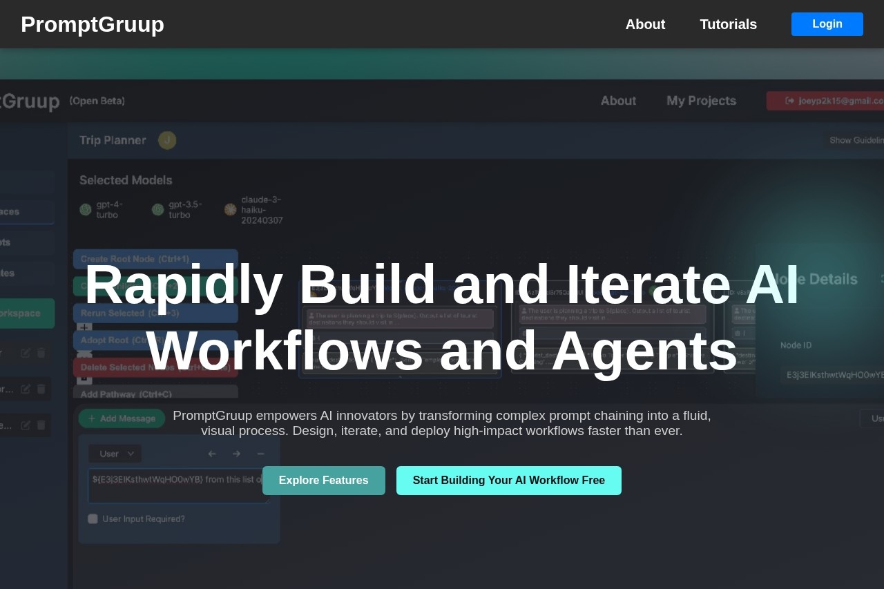Click the PromptGruup logo text
The width and height of the screenshot is (884, 589).
(x=93, y=24)
